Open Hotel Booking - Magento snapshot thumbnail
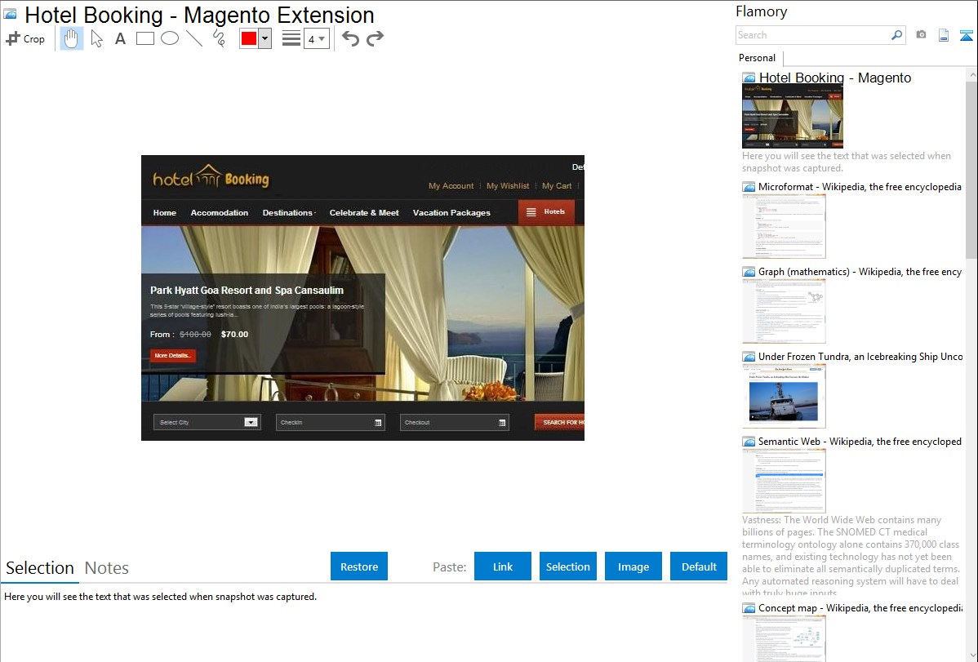 pos(792,116)
